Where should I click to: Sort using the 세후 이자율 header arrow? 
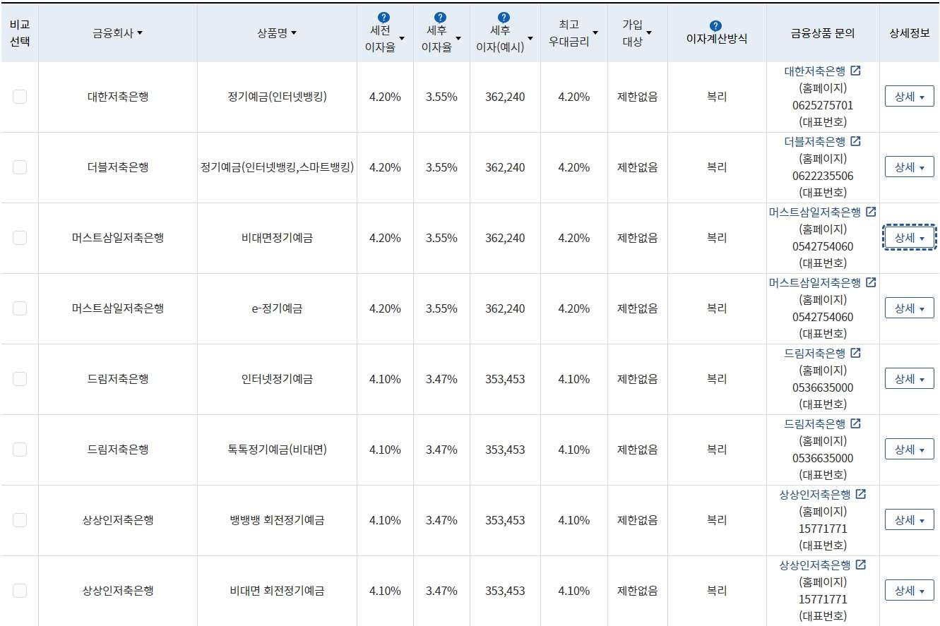(458, 39)
